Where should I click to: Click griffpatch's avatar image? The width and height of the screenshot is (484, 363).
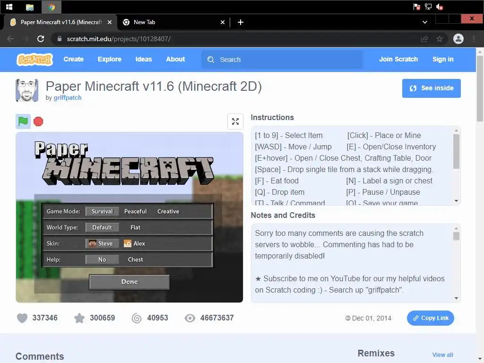(x=27, y=90)
